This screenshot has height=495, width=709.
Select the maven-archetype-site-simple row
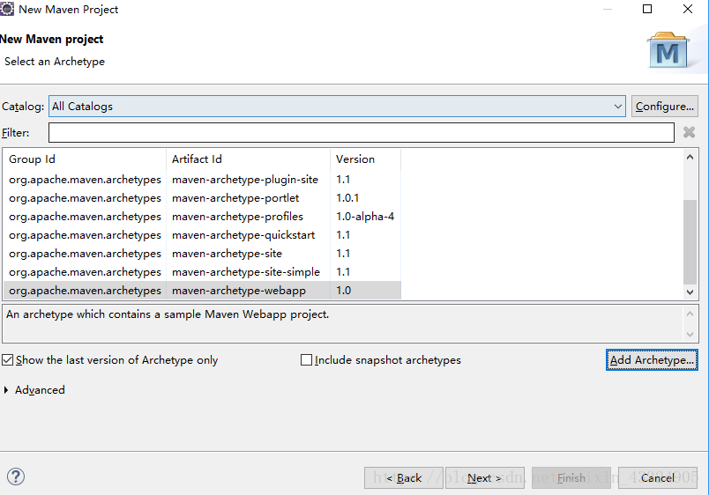[202, 272]
